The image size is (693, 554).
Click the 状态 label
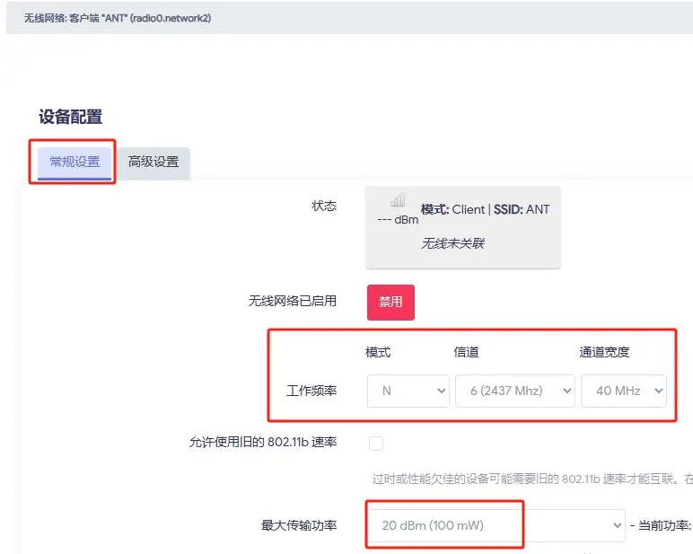click(x=324, y=206)
